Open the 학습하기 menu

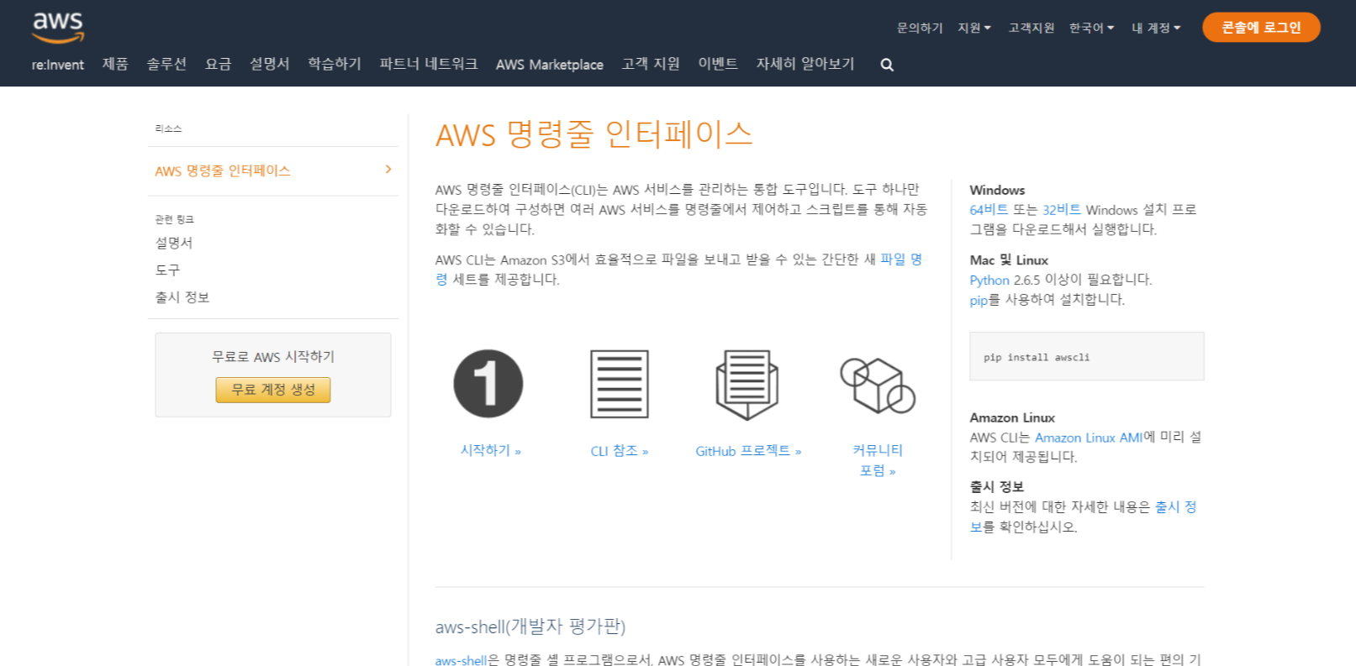click(335, 64)
